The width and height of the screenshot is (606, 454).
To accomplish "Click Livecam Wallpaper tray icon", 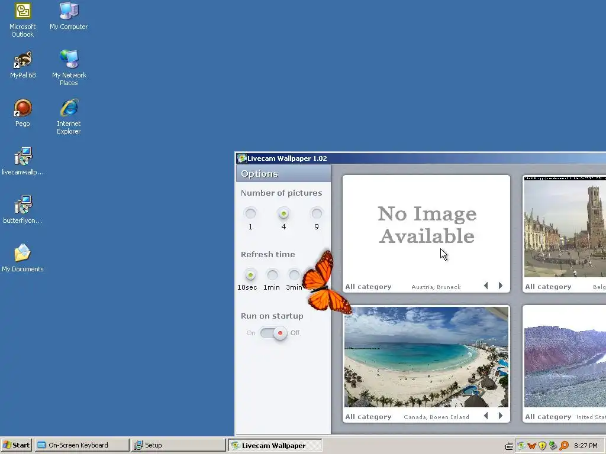I will [521, 446].
